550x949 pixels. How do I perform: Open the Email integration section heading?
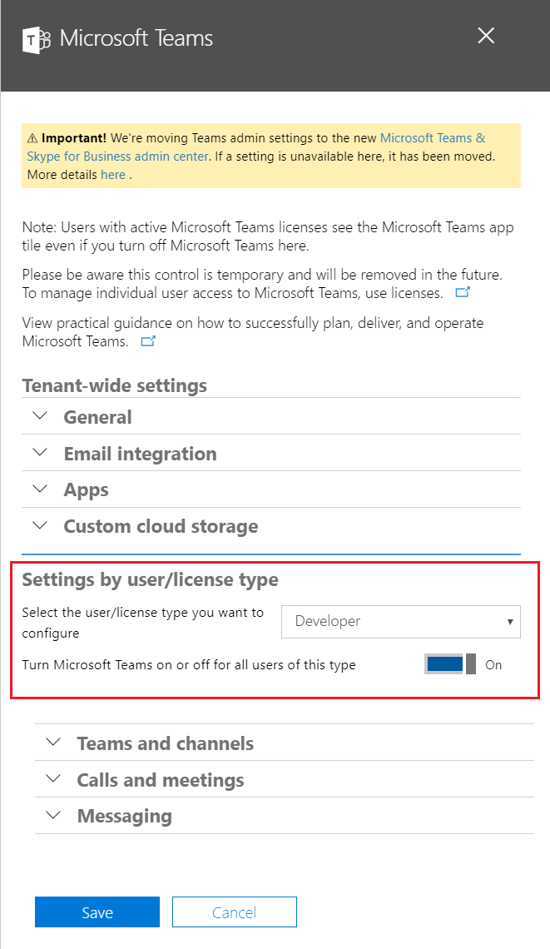(x=140, y=454)
